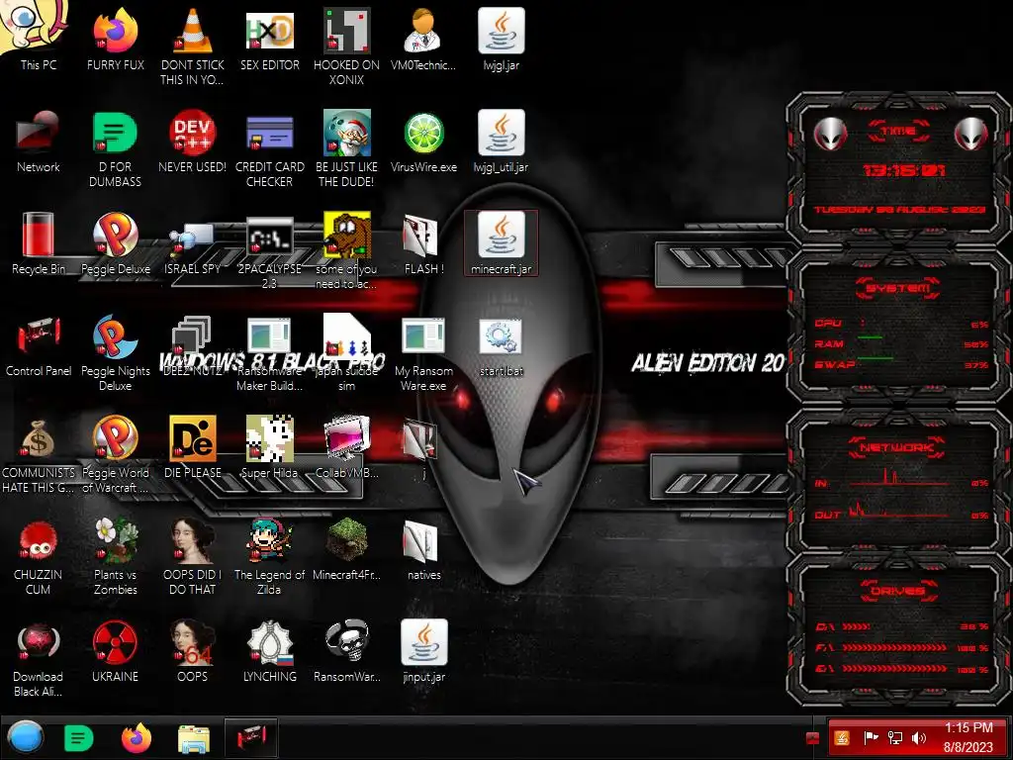Click the SEX EDITOR HxD shortcut
The image size is (1013, 760).
[269, 38]
